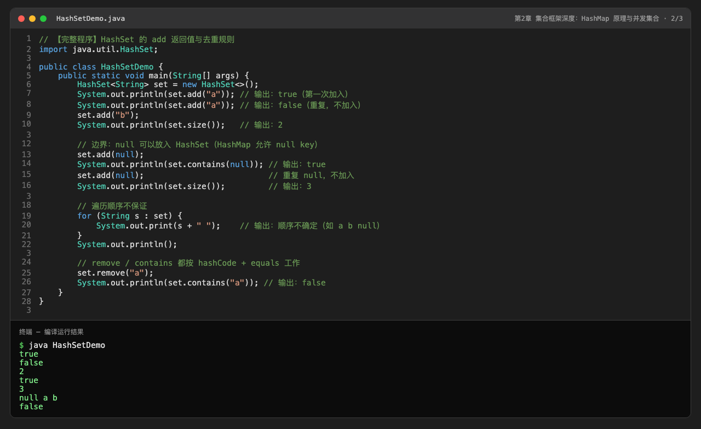701x429 pixels.
Task: Click the comment 输出: 2 in code
Action: [x=261, y=125]
